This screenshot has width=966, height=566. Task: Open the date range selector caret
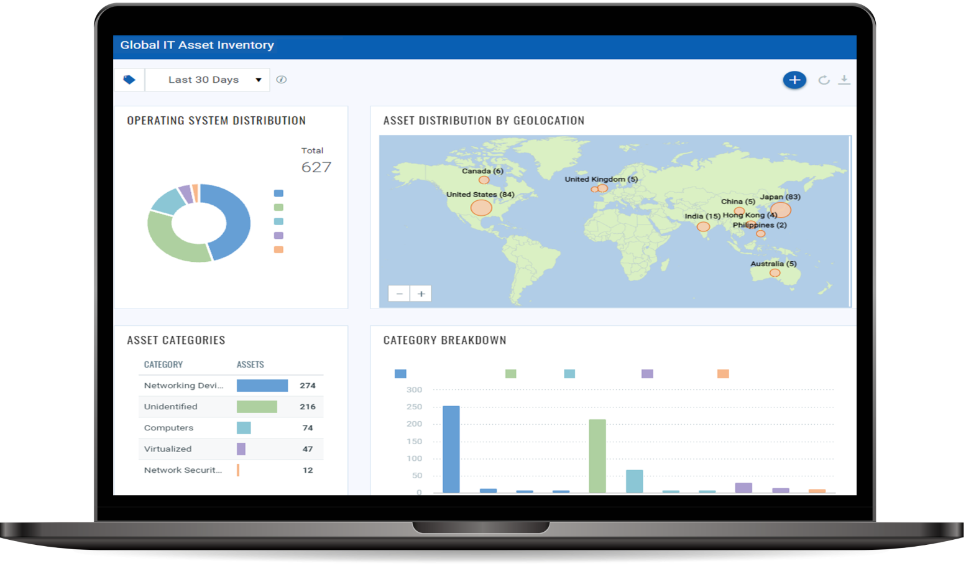click(x=258, y=79)
